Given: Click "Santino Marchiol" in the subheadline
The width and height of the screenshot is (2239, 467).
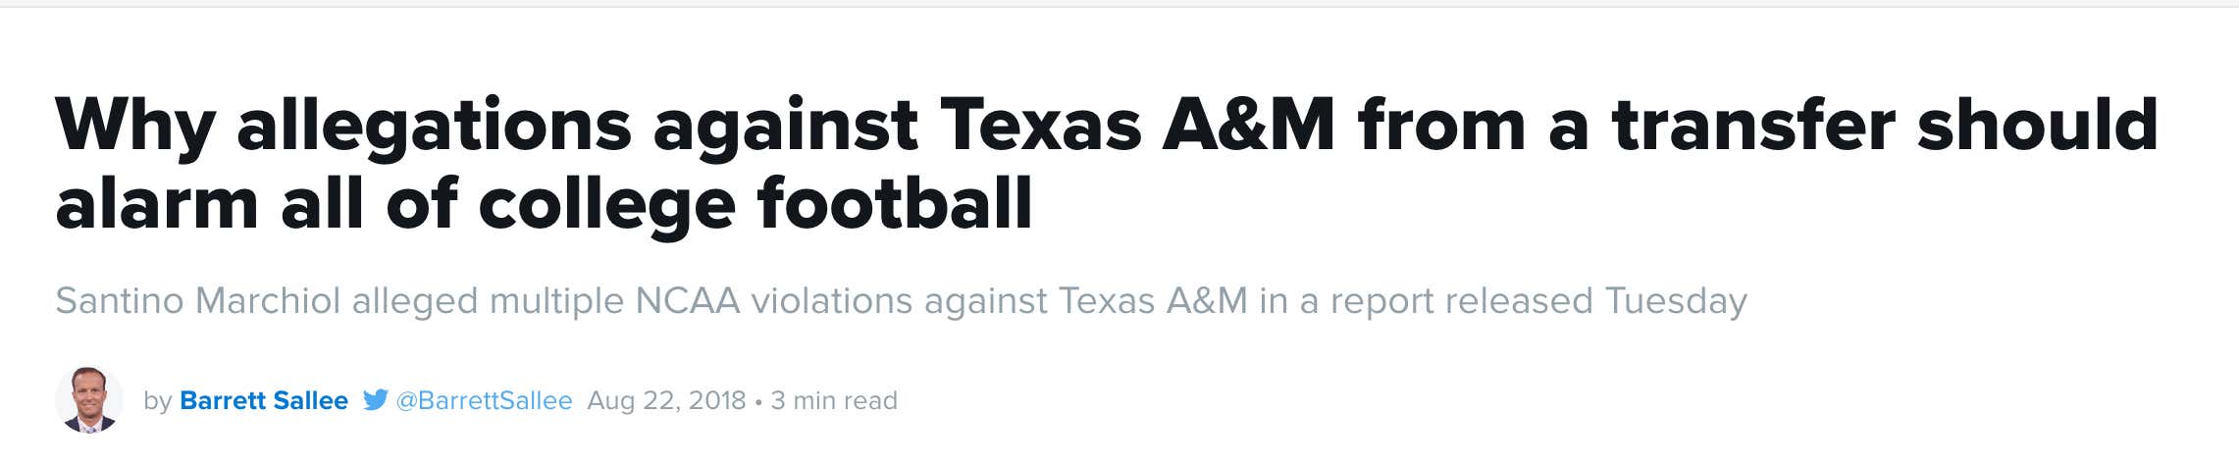Looking at the screenshot, I should point(198,300).
